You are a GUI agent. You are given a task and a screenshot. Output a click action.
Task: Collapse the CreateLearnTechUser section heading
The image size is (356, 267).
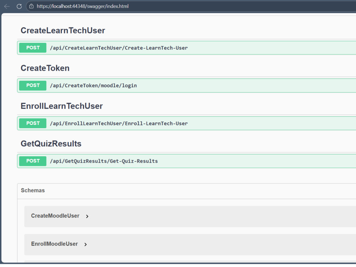(63, 30)
